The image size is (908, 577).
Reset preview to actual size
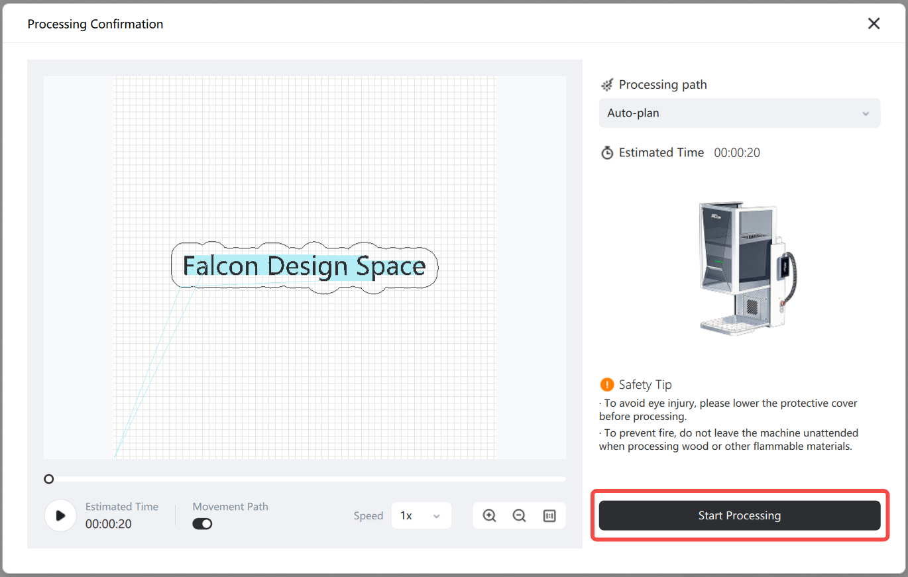pyautogui.click(x=549, y=515)
